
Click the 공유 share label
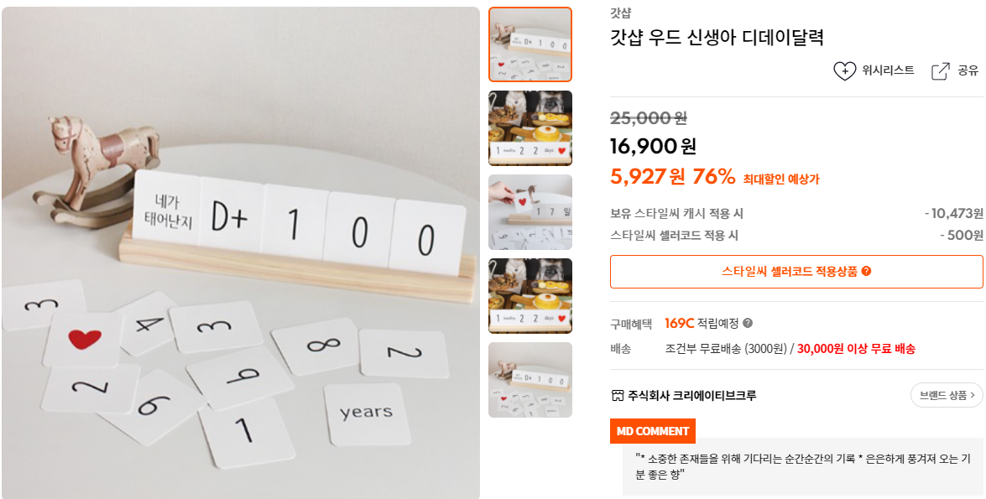968,70
